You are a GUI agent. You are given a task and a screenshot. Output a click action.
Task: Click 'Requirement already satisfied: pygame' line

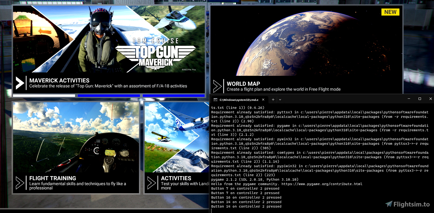coord(320,130)
